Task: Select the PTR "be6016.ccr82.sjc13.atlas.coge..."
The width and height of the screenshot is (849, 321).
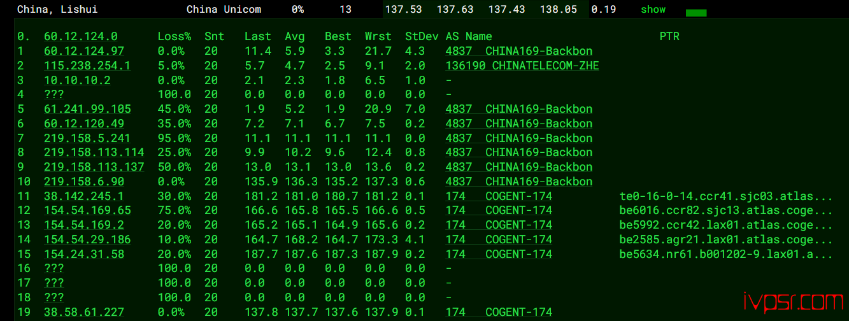Action: point(726,210)
